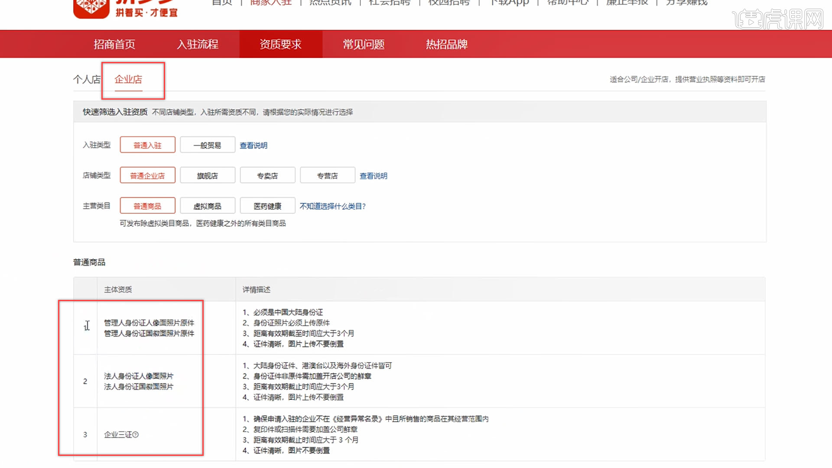This screenshot has height=468, width=832.
Task: Choose 旗舰店 store type
Action: (x=208, y=175)
